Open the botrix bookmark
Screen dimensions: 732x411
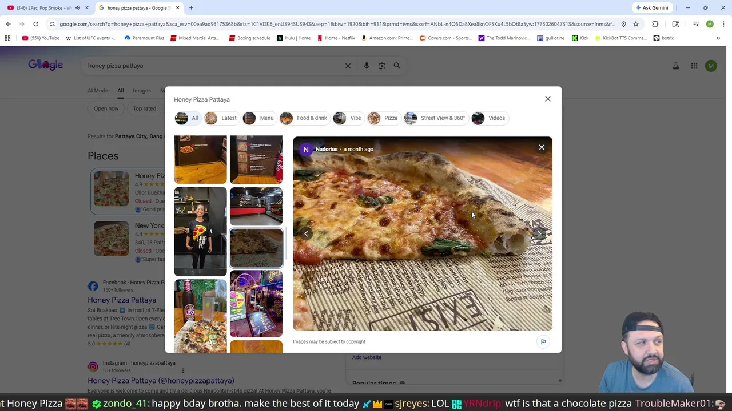tap(663, 38)
